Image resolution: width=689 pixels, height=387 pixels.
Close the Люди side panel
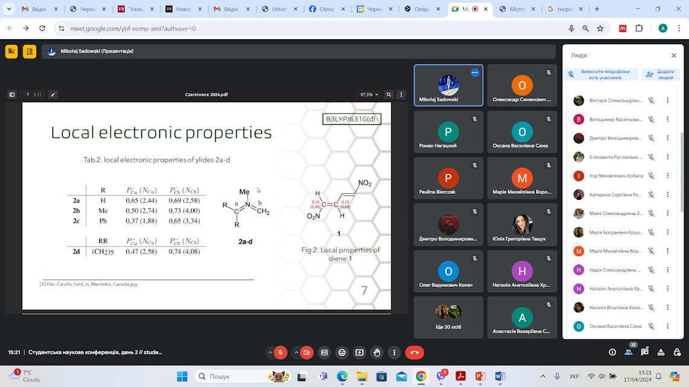[x=674, y=56]
